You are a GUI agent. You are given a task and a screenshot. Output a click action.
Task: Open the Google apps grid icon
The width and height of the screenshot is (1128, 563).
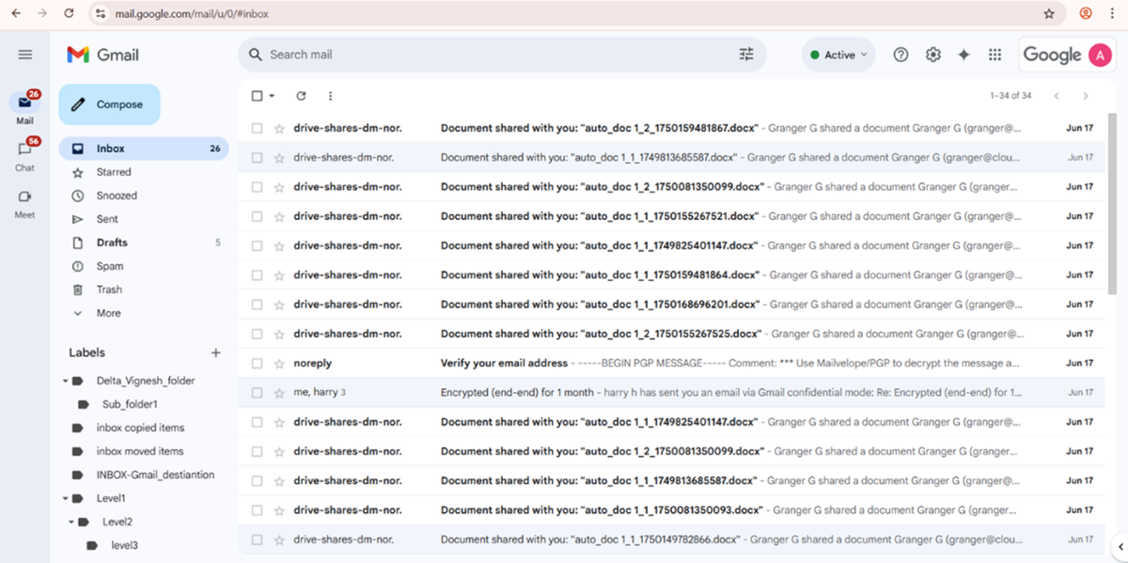[995, 55]
